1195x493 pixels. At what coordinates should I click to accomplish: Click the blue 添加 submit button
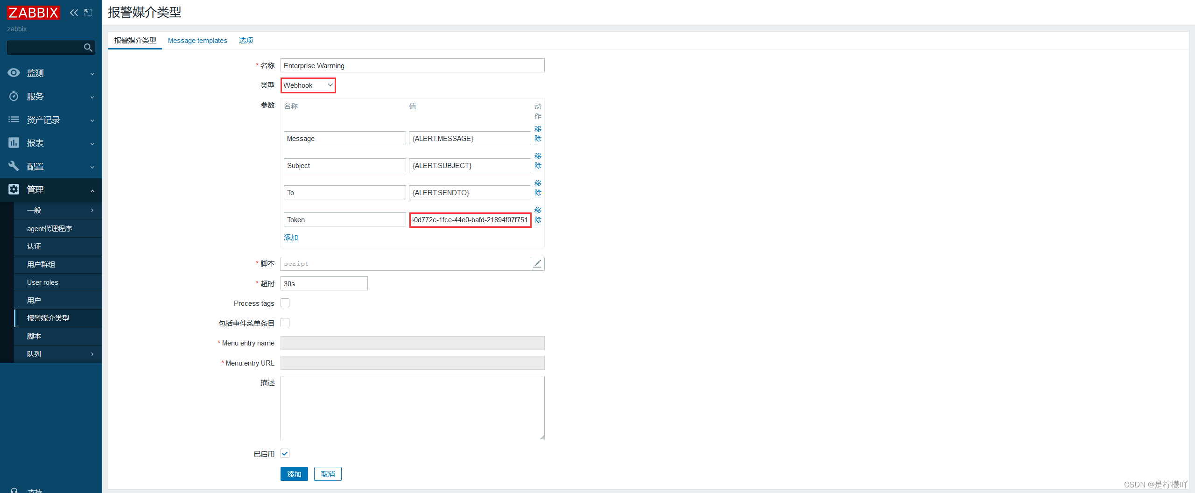(294, 474)
